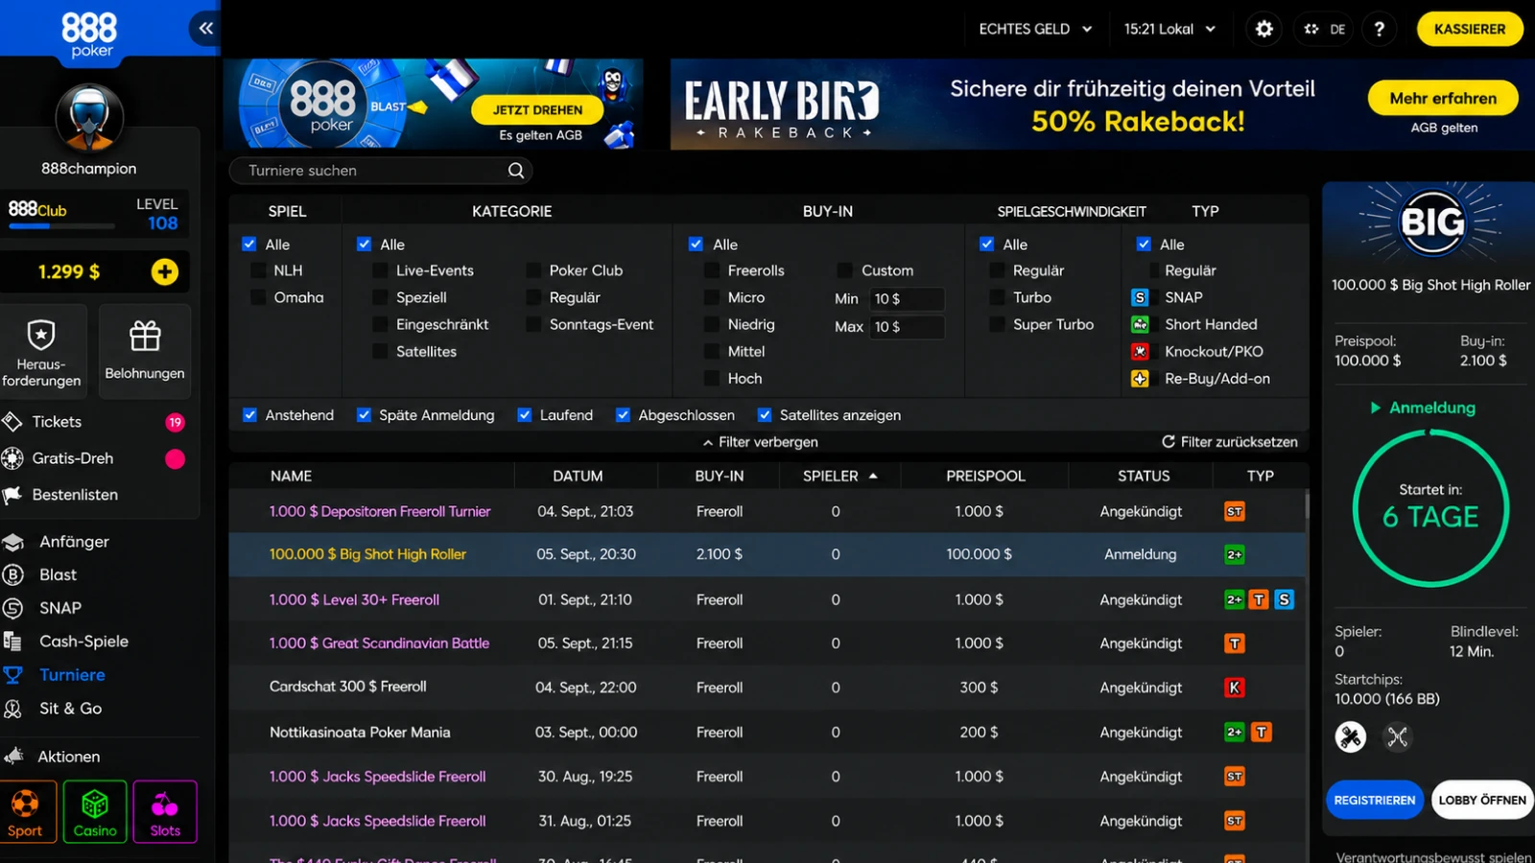
Task: Sort table by DATUM column
Action: 578,476
